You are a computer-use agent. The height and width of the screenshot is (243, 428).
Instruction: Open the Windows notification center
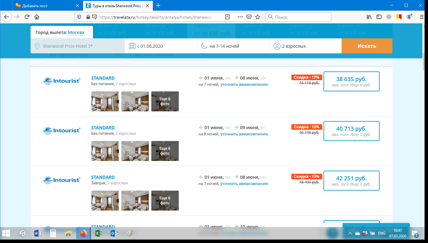pyautogui.click(x=415, y=233)
